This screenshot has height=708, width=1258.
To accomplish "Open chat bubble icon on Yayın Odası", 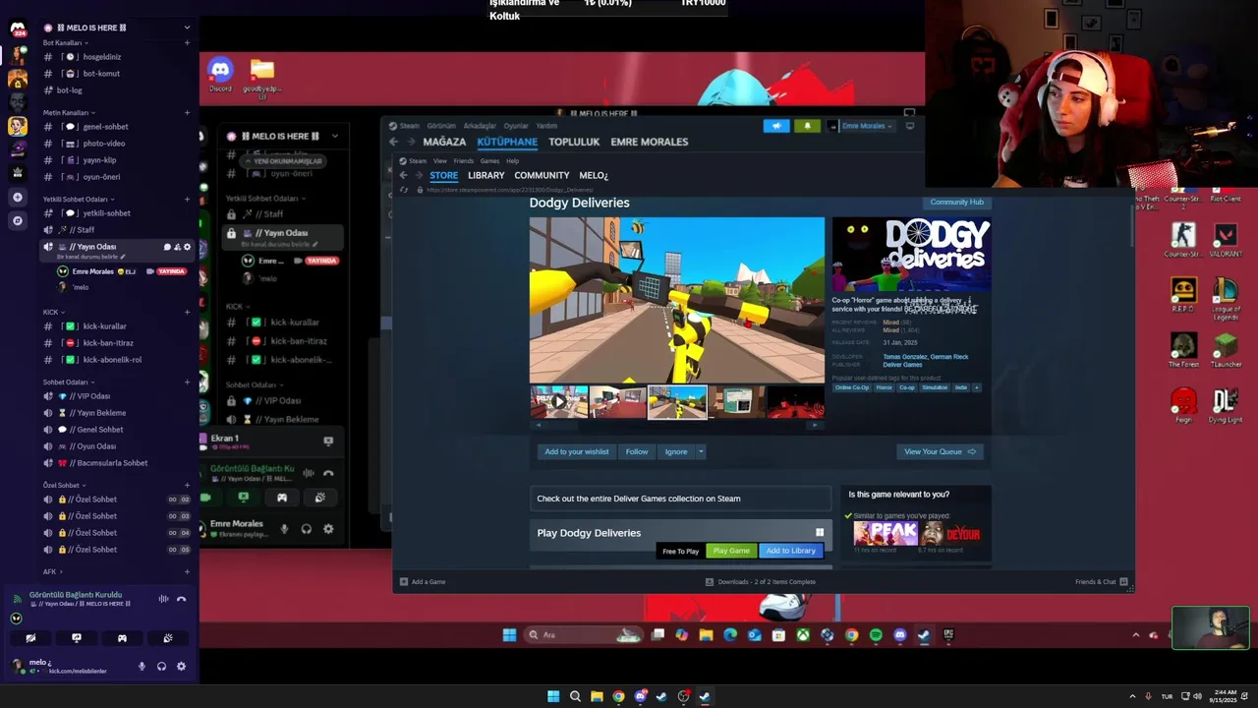I will pos(167,247).
